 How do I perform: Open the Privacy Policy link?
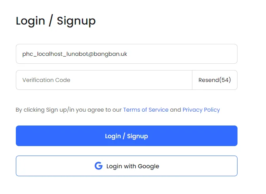pos(201,110)
